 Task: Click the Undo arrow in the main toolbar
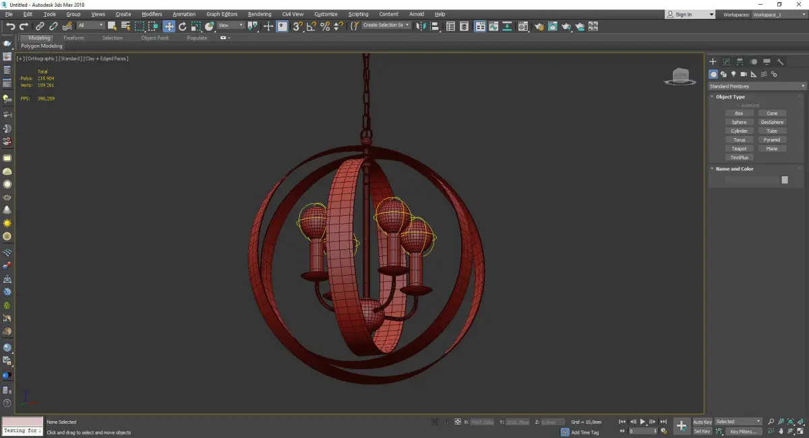pyautogui.click(x=10, y=26)
